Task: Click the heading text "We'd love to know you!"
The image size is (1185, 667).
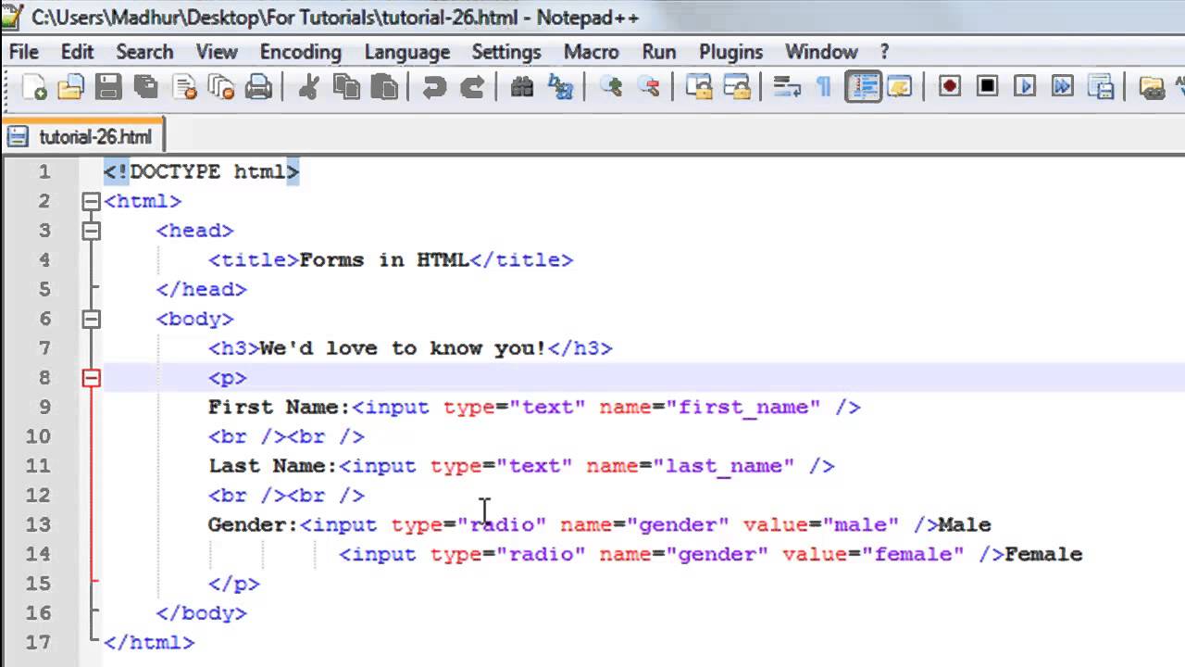Action: click(x=404, y=348)
